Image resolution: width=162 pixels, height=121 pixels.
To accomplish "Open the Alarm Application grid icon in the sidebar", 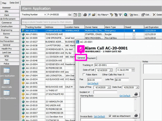I will point(7,70).
